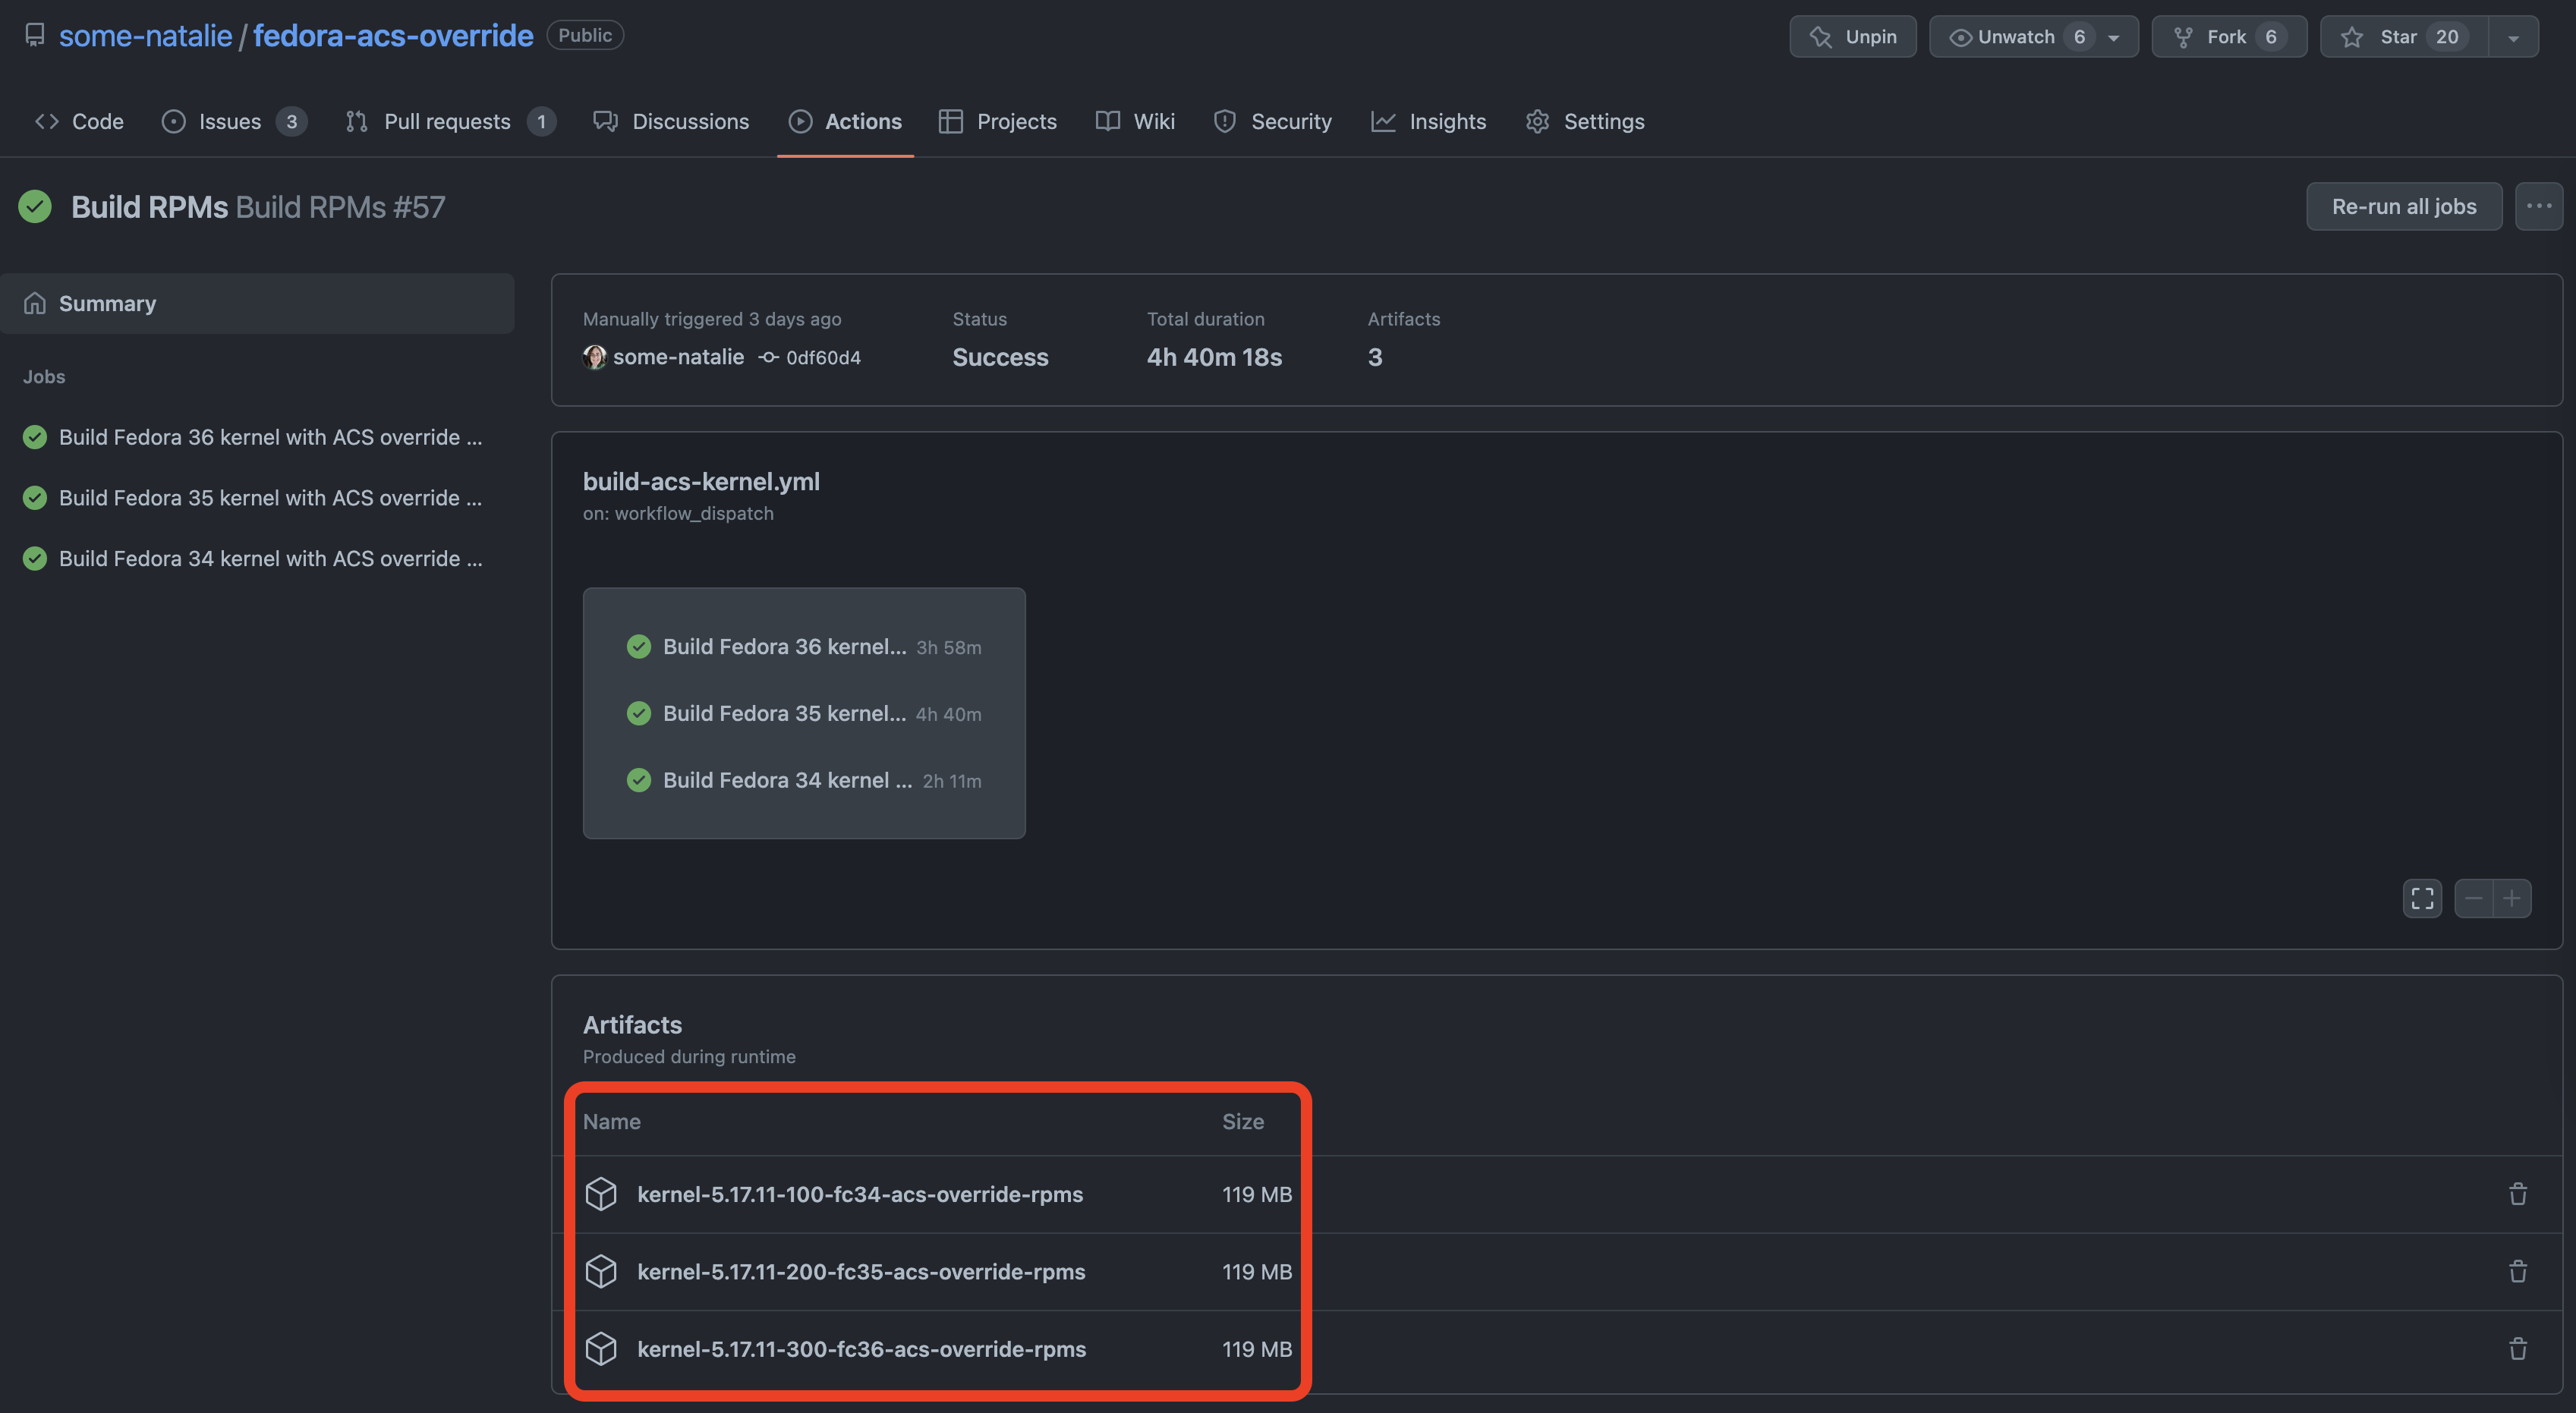Open the three-dot workflow run menu
The width and height of the screenshot is (2576, 1413).
click(2538, 206)
